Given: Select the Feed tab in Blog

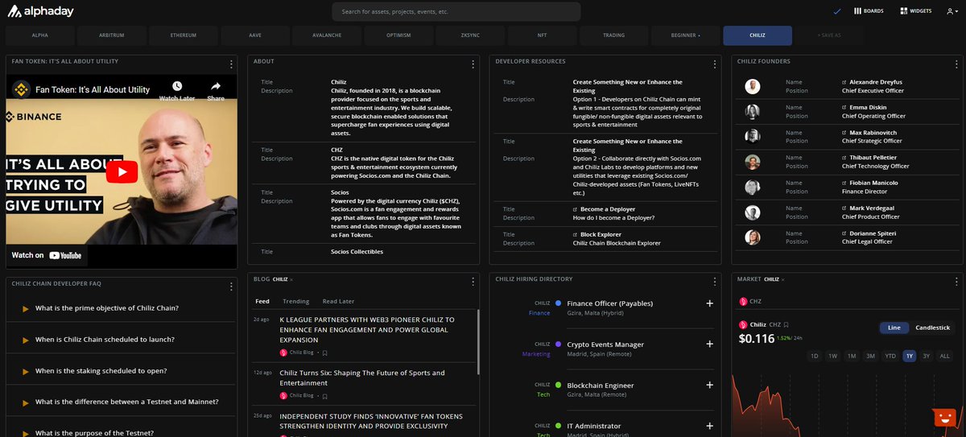Looking at the screenshot, I should click(x=262, y=301).
